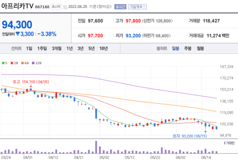The height and width of the screenshot is (163, 238).
Task: Click the 코스닥 market badge
Action: [x=56, y=7]
